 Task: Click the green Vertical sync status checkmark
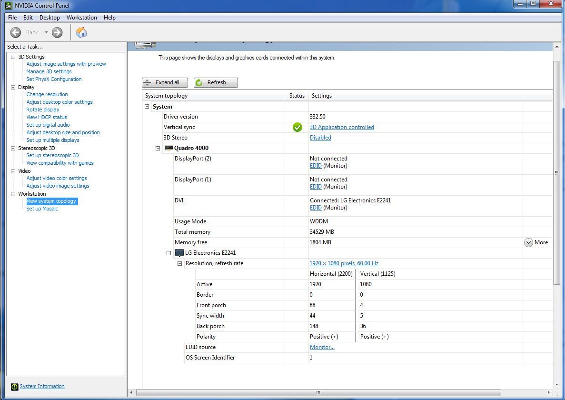pyautogui.click(x=297, y=127)
